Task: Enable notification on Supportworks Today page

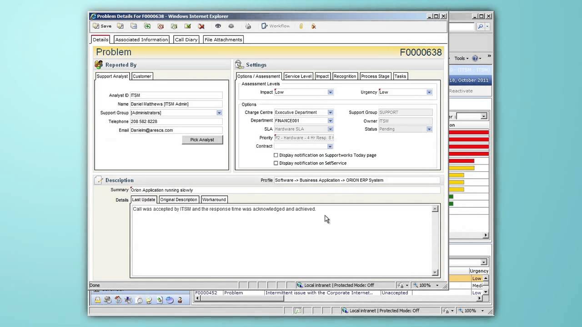Action: click(x=276, y=155)
